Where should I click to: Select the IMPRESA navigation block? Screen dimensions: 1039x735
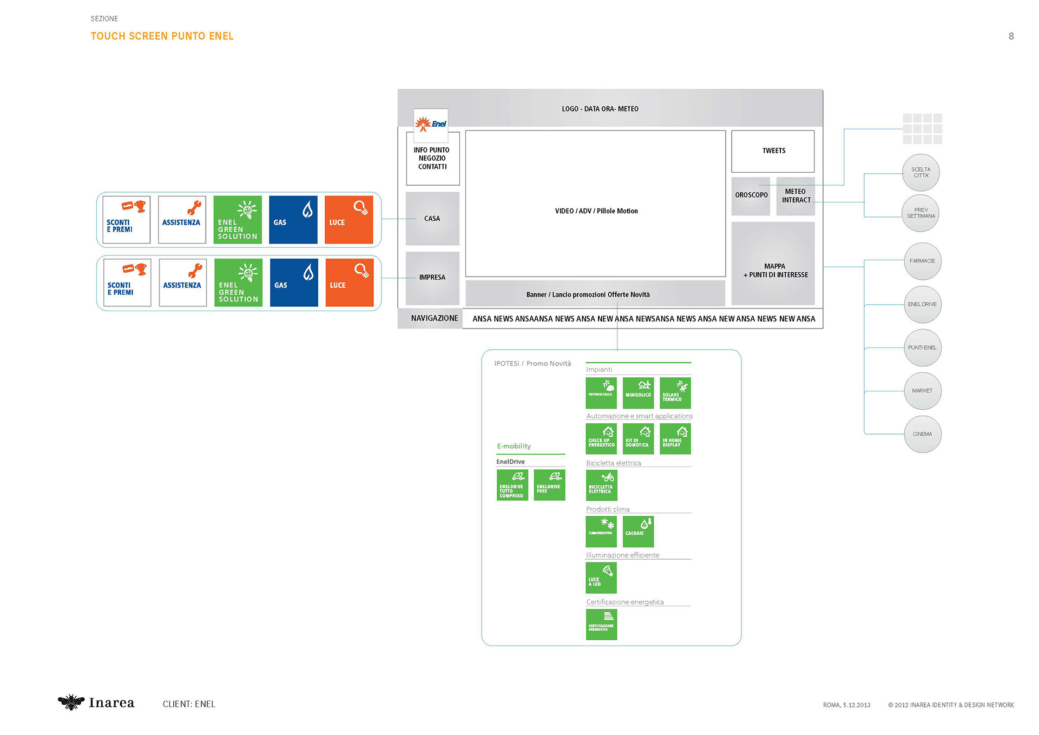(x=432, y=278)
